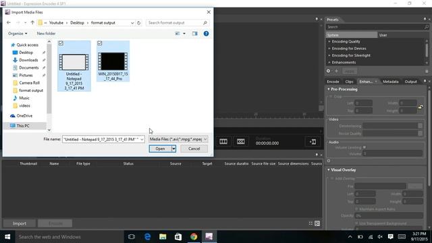Select the User presets tab

pos(403,35)
